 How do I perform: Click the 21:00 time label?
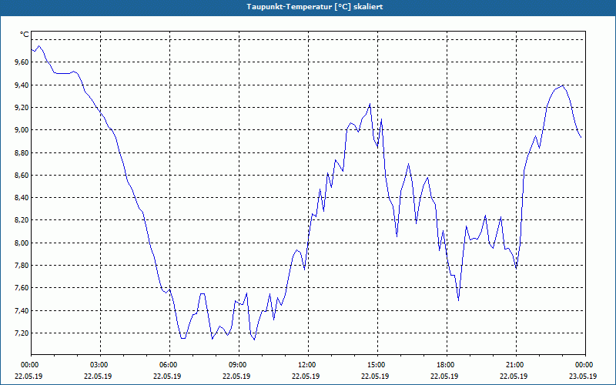(x=516, y=365)
